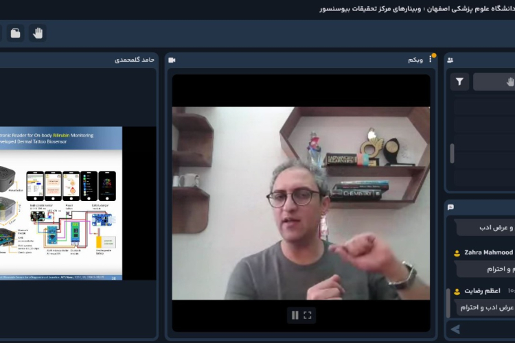
Task: Click the participants list icon
Action: [450, 60]
